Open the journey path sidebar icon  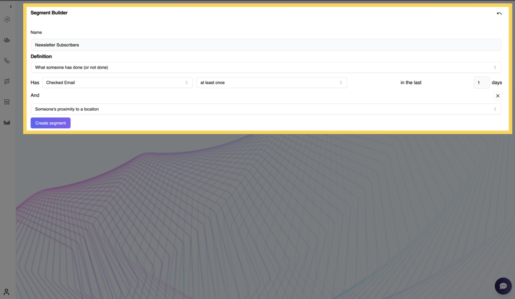[7, 81]
